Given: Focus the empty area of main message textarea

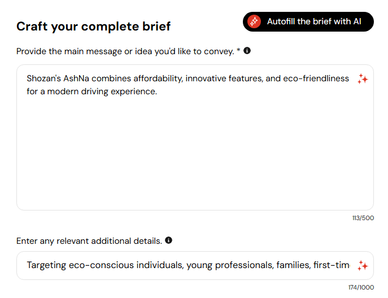Looking at the screenshot, I should pos(192,158).
